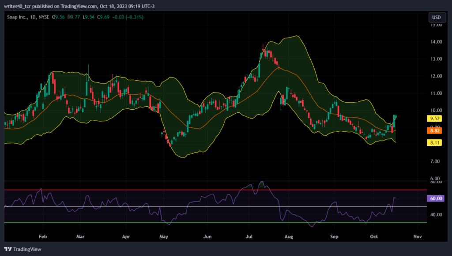
Task: Click the 40.00 RSI axis value
Action: [436, 215]
